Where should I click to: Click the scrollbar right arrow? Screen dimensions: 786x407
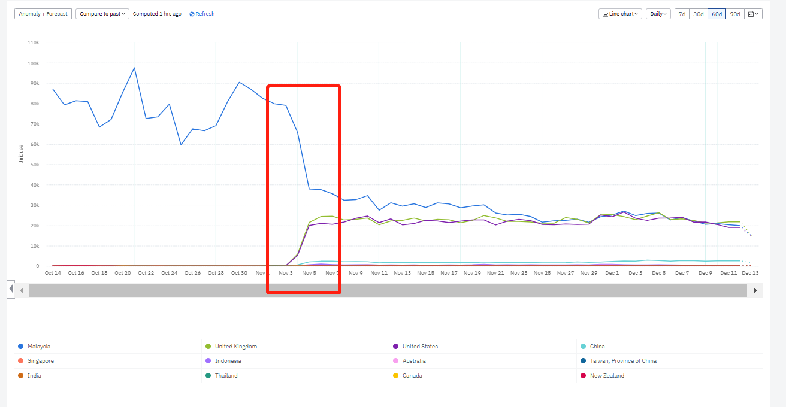tap(755, 291)
